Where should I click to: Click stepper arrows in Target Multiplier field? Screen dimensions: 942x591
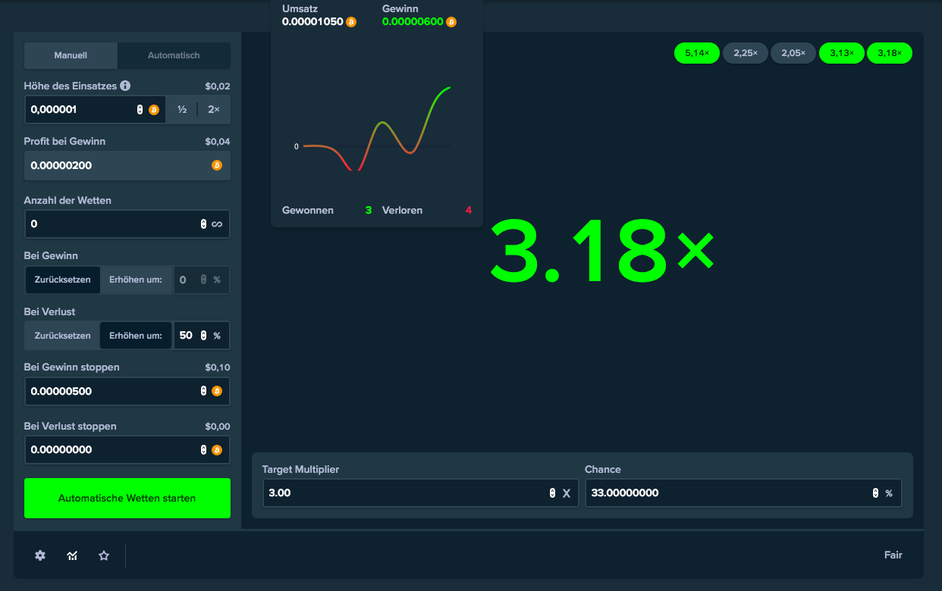[552, 493]
